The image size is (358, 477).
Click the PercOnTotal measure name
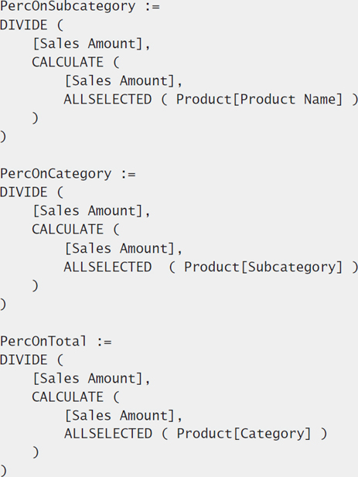point(43,341)
